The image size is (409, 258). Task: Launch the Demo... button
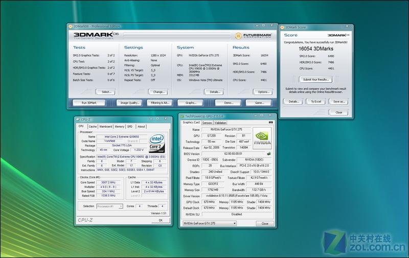[x=228, y=103]
